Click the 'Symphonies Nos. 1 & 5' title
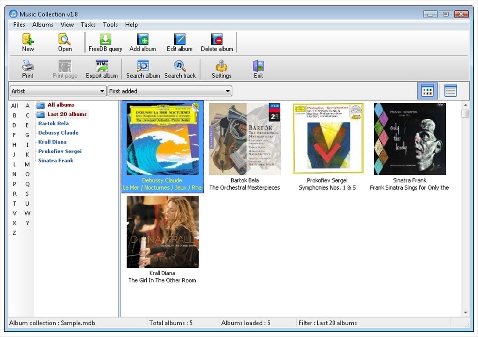The height and width of the screenshot is (337, 478). (327, 187)
